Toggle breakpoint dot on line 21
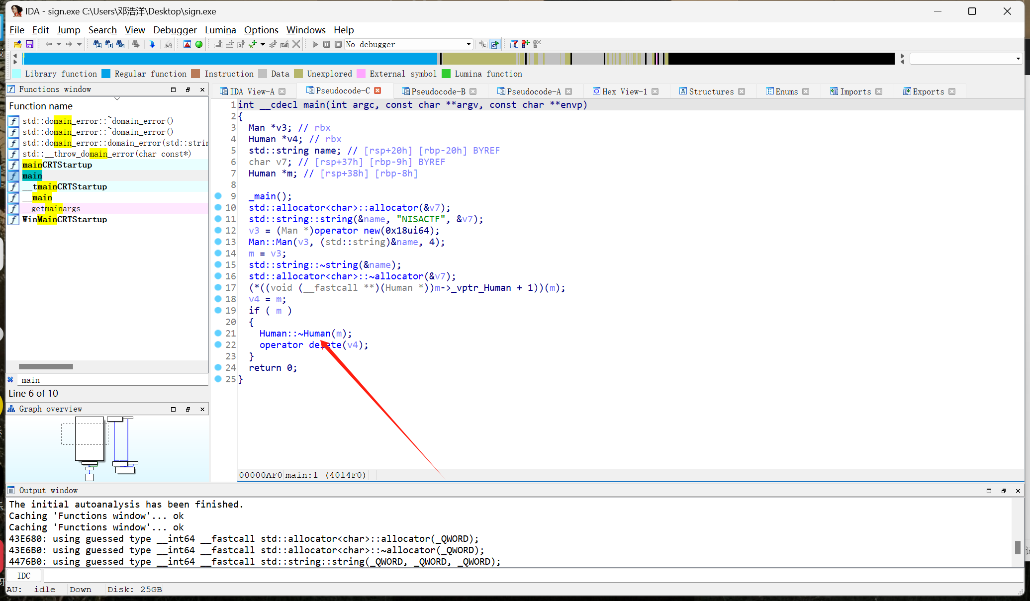This screenshot has width=1030, height=601. point(218,333)
